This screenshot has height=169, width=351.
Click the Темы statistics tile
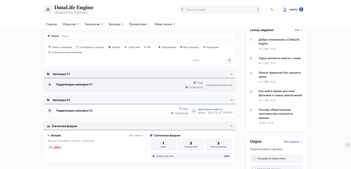coord(163,145)
